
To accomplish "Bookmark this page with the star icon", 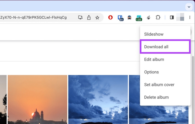I will pyautogui.click(x=97, y=17).
